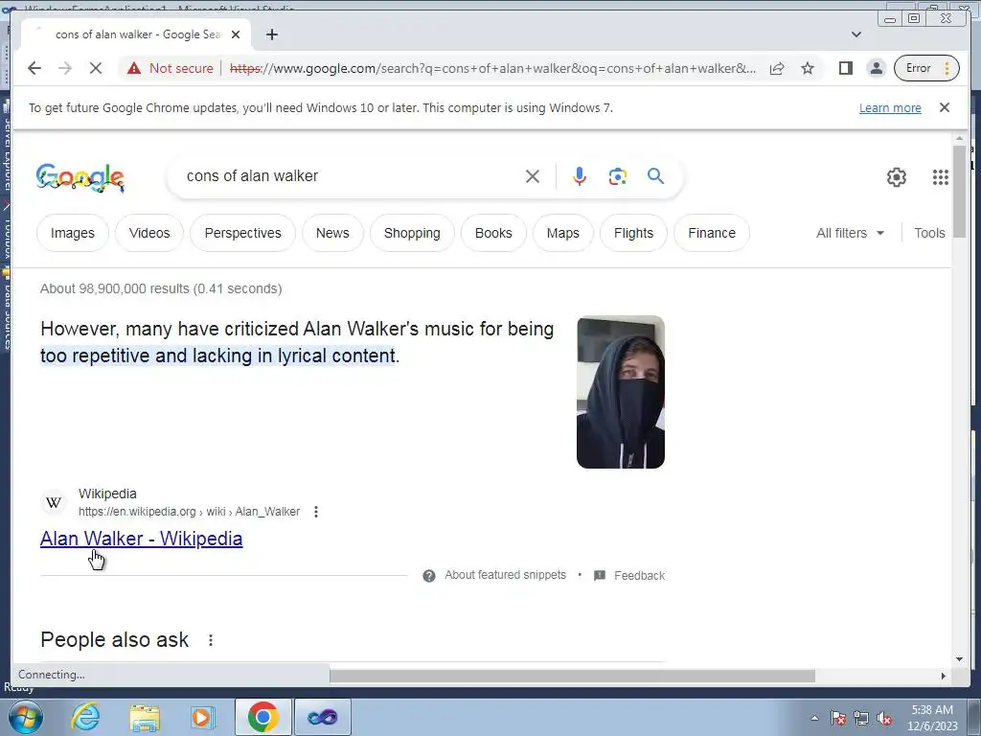Click the scroll right arrow
Viewport: 981px width, 736px height.
pos(944,676)
